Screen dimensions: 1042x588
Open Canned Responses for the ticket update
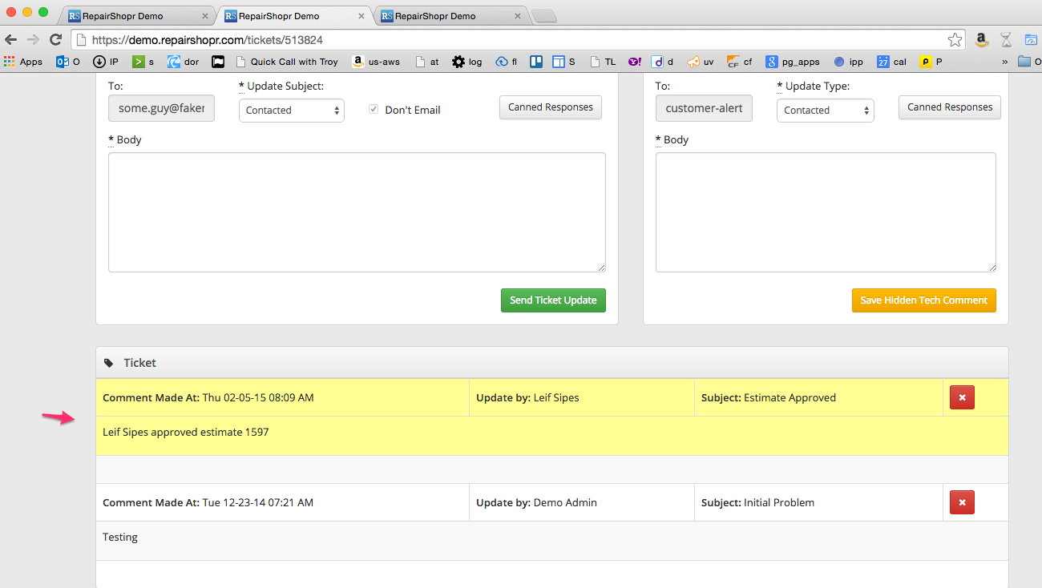coord(550,107)
